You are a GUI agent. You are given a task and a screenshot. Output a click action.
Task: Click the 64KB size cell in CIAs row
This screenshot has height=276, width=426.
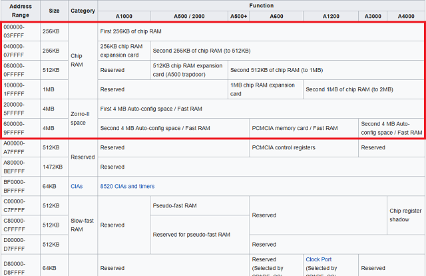[x=54, y=186]
